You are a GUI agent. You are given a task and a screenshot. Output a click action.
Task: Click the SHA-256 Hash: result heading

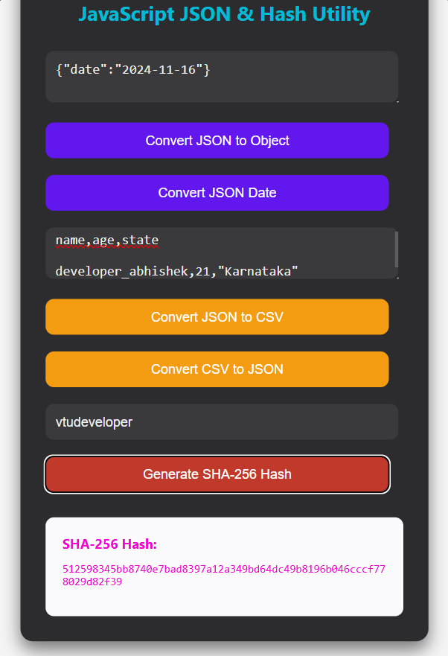tap(109, 544)
